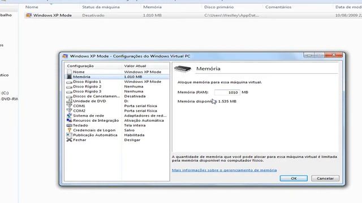
Task: Click the Tela inteira value for Teclado
Action: point(135,125)
